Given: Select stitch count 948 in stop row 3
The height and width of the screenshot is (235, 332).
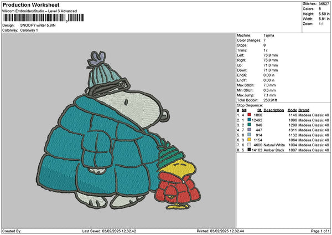Looking at the screenshot, I should pyautogui.click(x=259, y=125).
